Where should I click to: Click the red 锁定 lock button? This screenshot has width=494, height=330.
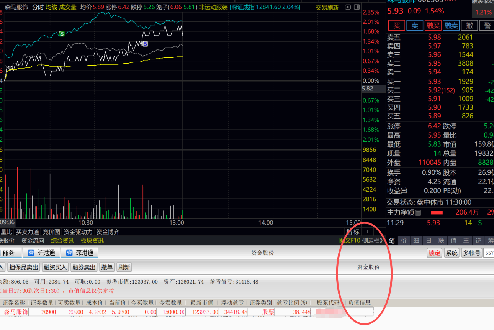coord(435,253)
